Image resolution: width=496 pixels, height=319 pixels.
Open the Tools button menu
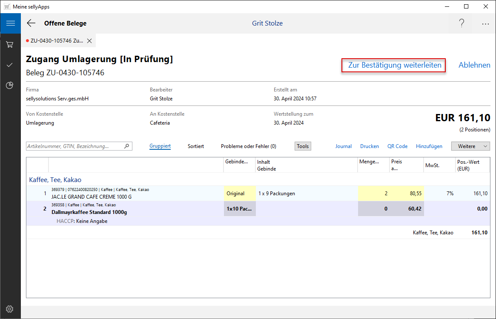303,146
